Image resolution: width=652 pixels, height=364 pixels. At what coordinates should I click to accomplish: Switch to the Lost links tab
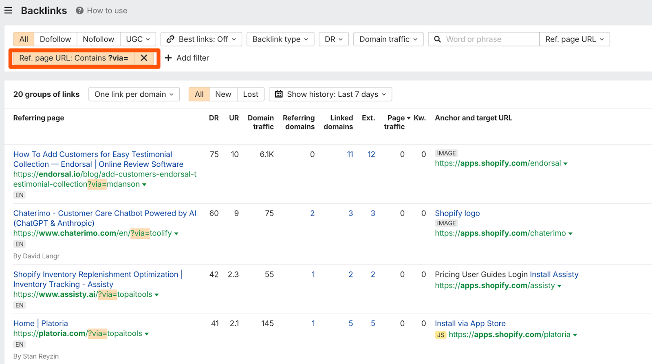pos(251,94)
